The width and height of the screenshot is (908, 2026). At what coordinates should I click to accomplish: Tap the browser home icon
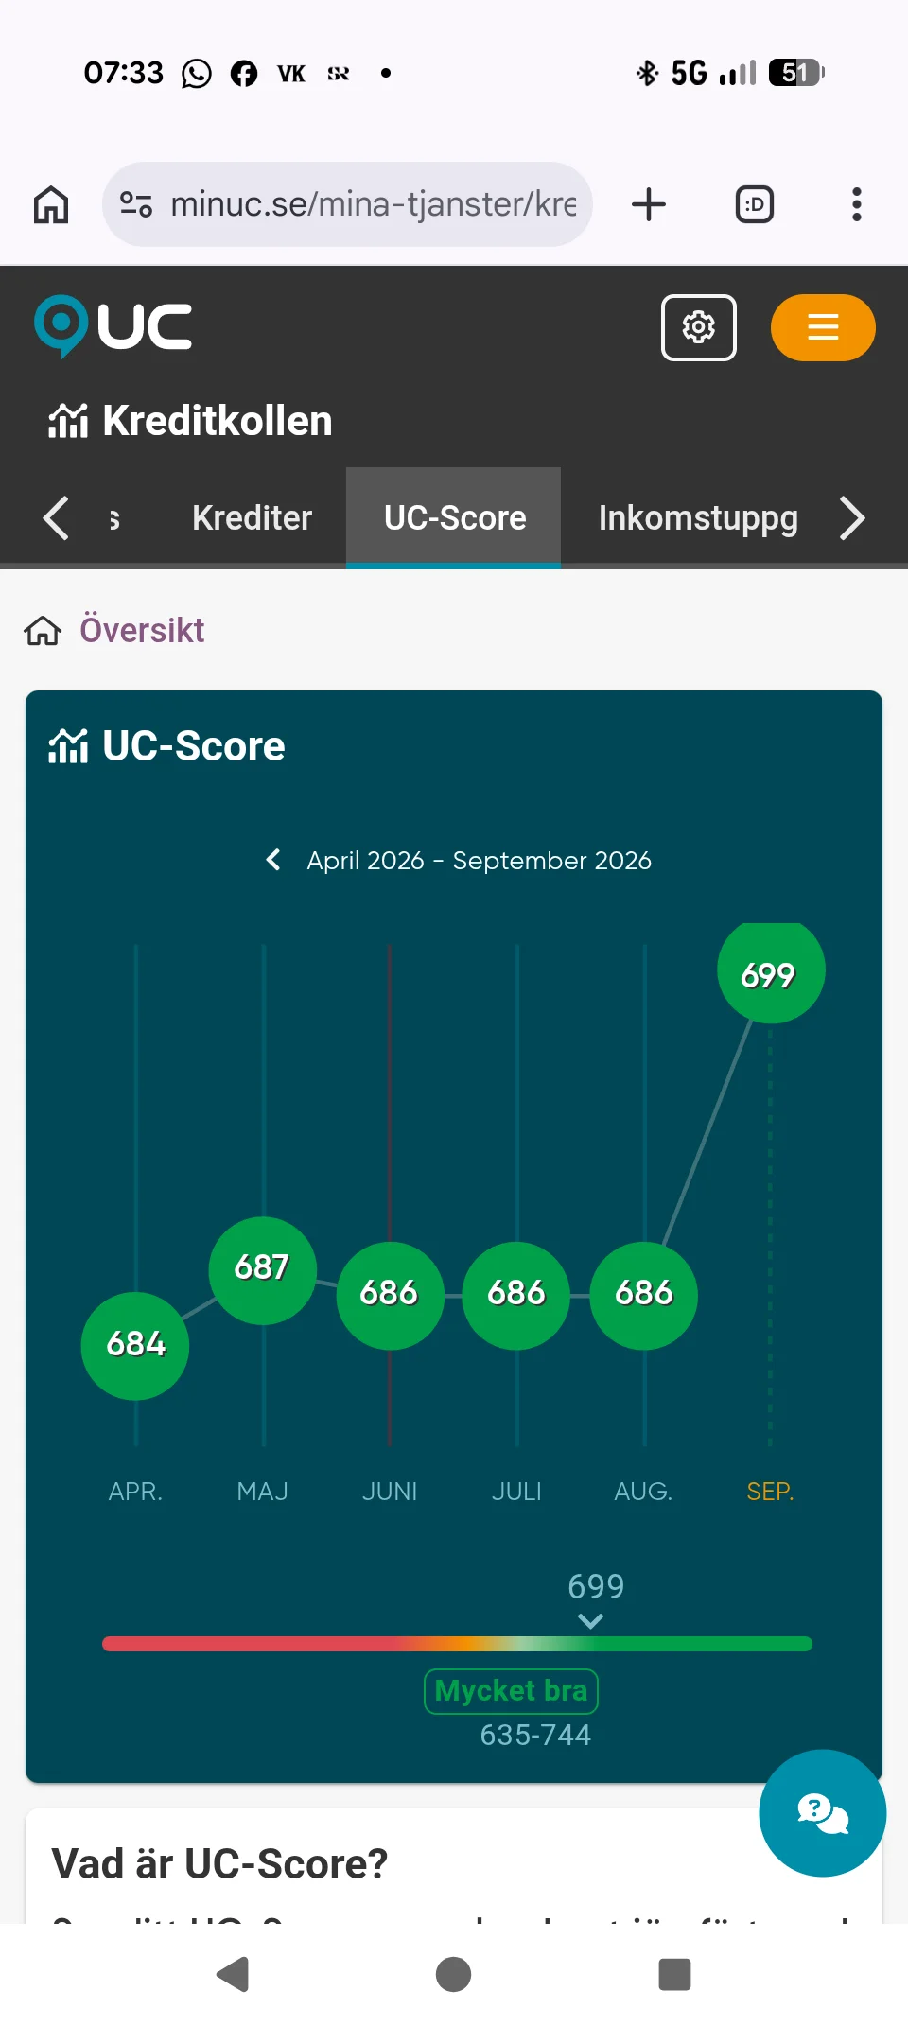[51, 204]
